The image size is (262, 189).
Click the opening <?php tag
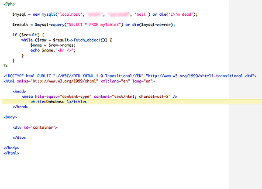point(9,4)
